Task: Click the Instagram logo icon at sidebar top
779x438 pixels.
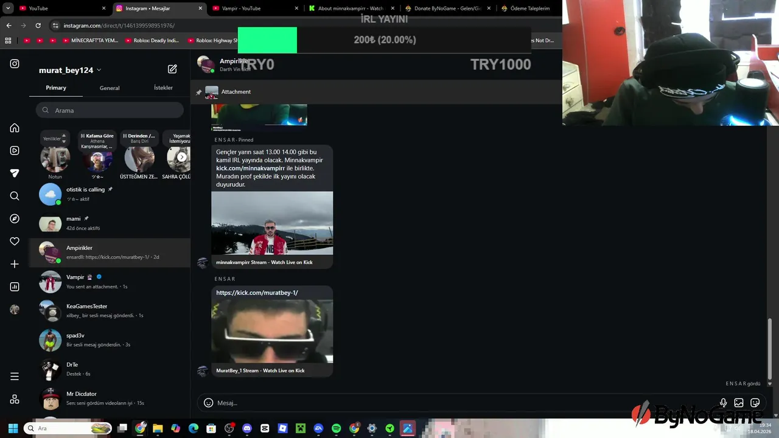Action: (x=15, y=64)
